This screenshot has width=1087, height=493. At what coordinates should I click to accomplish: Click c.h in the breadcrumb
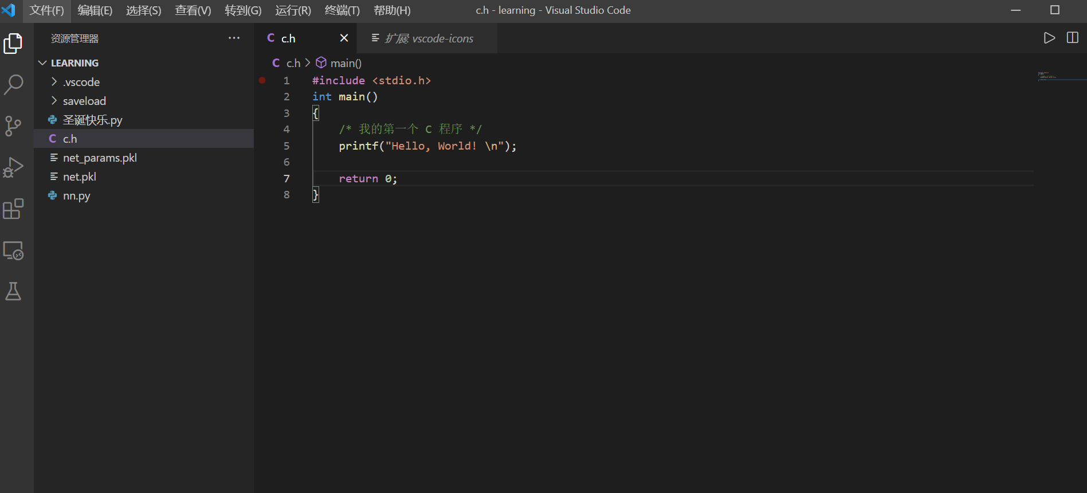point(293,63)
